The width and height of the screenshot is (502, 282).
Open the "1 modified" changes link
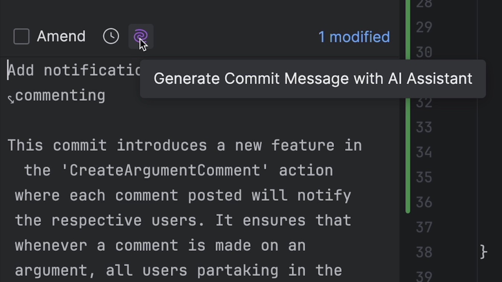click(x=354, y=37)
